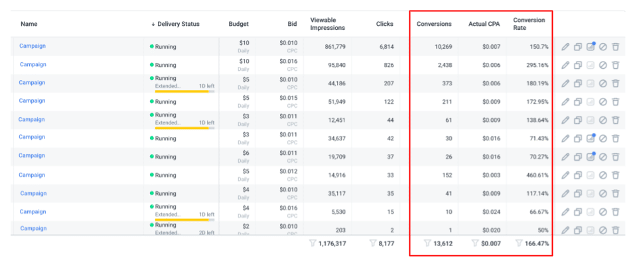635x258 pixels.
Task: Block the campaign with 70.27% conversion rate
Action: click(603, 157)
